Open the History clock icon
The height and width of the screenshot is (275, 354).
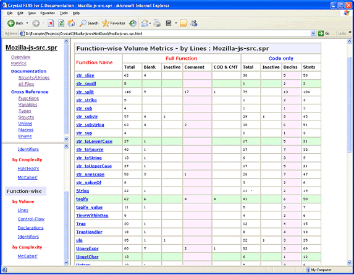tap(133, 23)
